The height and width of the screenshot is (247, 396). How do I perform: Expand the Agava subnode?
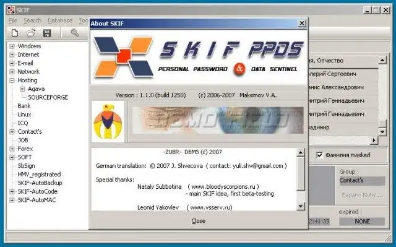22,89
